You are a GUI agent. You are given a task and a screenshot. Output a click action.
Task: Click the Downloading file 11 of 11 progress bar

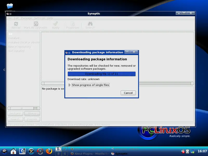(x=102, y=74)
